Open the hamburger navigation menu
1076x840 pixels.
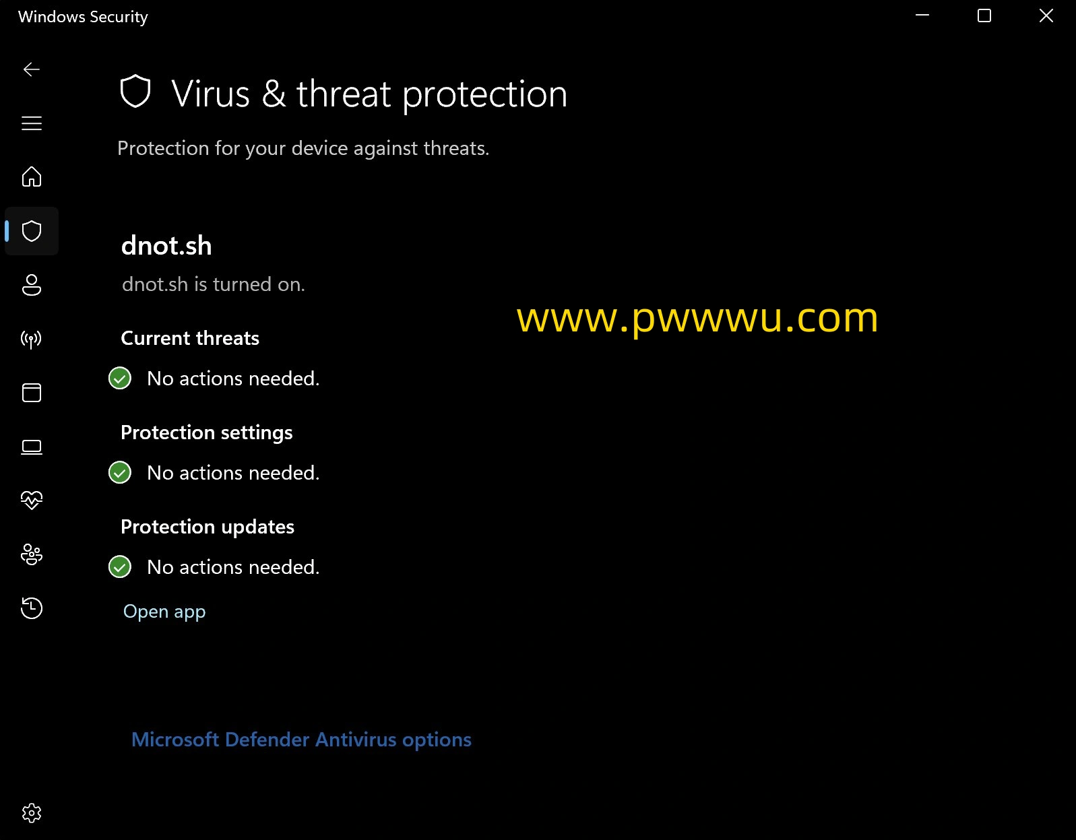point(32,123)
